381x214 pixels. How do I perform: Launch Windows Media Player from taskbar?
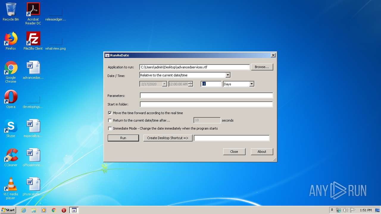click(x=44, y=210)
